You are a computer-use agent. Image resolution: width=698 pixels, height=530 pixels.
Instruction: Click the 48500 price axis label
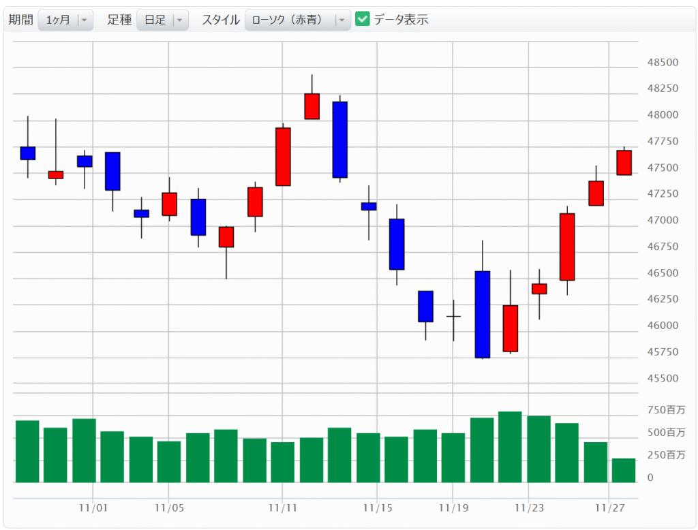tap(662, 63)
